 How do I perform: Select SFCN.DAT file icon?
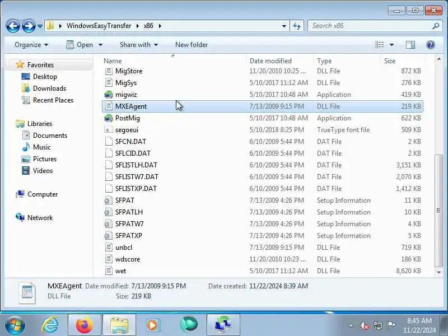pos(109,142)
